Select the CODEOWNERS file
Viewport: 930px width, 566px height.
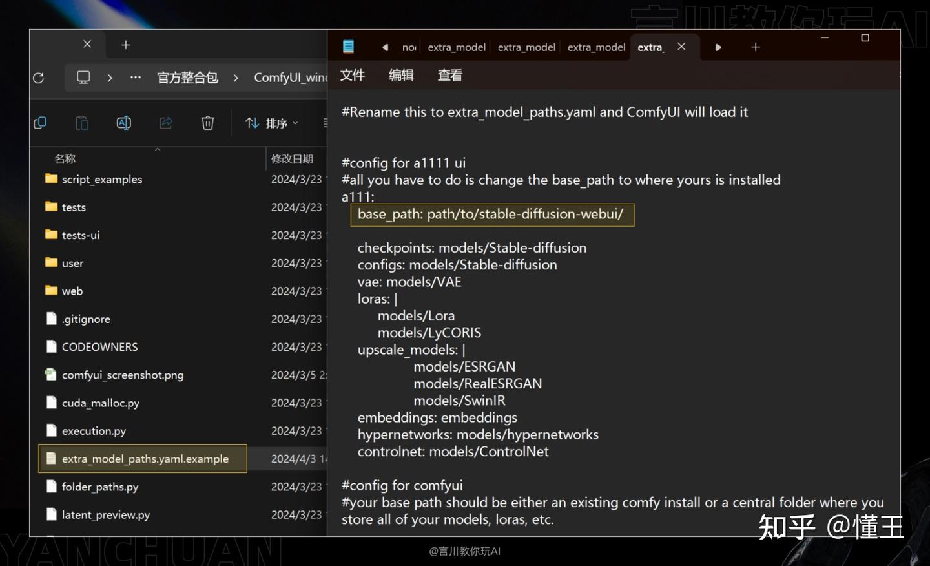(99, 347)
